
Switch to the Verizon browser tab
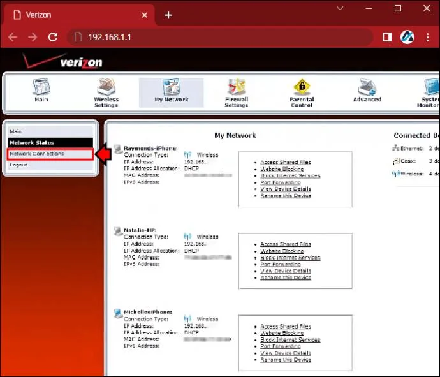pos(79,15)
